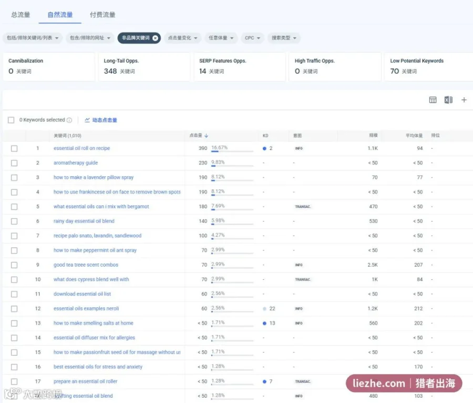Viewport: 473px width, 403px height.
Task: Open the 包括/排除关键词/列表 dropdown
Action: (x=33, y=38)
